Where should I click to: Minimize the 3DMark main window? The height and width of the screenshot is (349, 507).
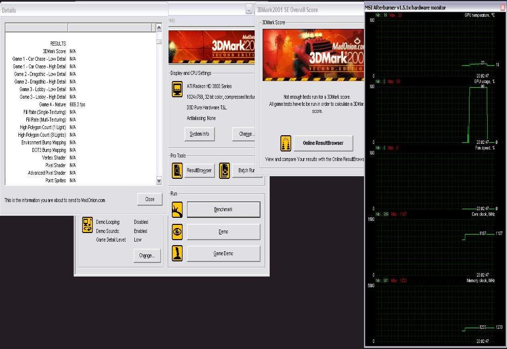[x=248, y=10]
